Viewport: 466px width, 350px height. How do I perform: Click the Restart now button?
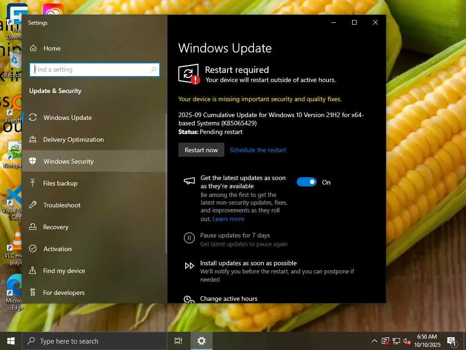coord(201,149)
